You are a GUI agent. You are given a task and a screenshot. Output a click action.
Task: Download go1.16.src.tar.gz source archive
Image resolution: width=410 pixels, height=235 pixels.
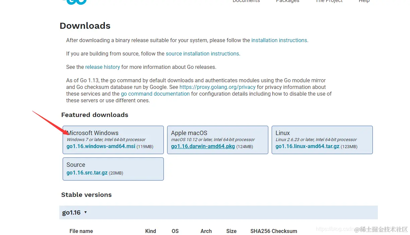87,173
